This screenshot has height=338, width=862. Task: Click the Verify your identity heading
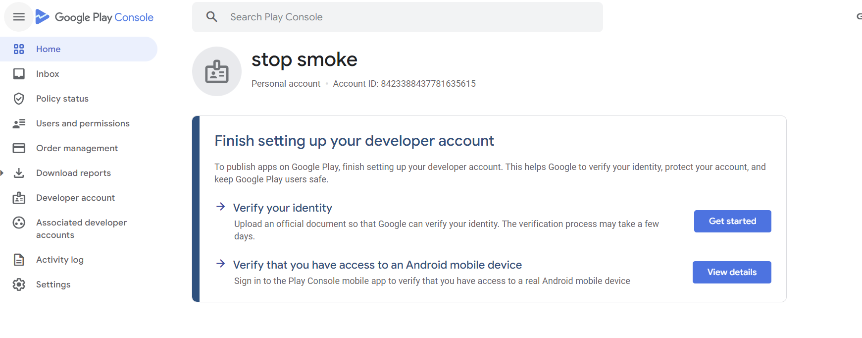(x=283, y=208)
